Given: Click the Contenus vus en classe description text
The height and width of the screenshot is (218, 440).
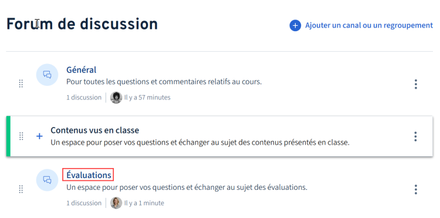Looking at the screenshot, I should (x=200, y=142).
